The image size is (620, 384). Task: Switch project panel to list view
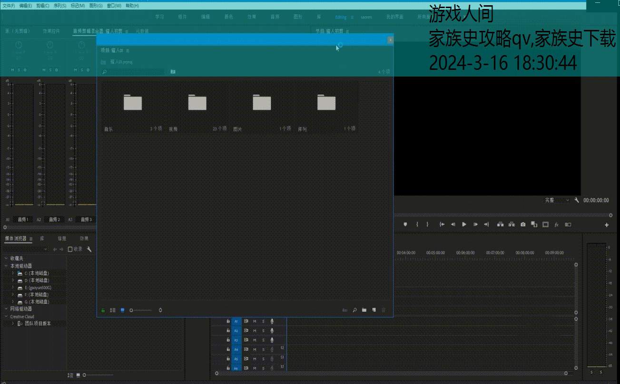(113, 310)
